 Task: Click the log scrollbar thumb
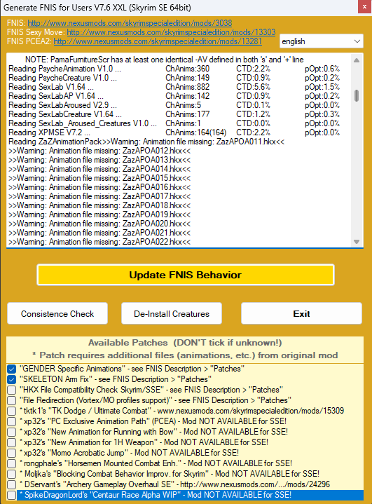[x=357, y=96]
